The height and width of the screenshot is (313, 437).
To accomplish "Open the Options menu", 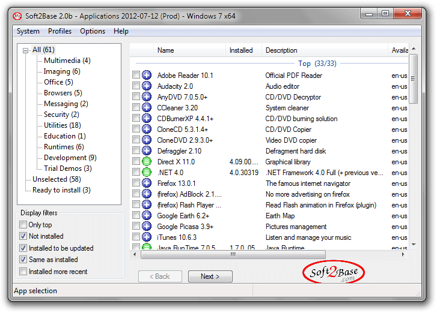I will pyautogui.click(x=92, y=31).
